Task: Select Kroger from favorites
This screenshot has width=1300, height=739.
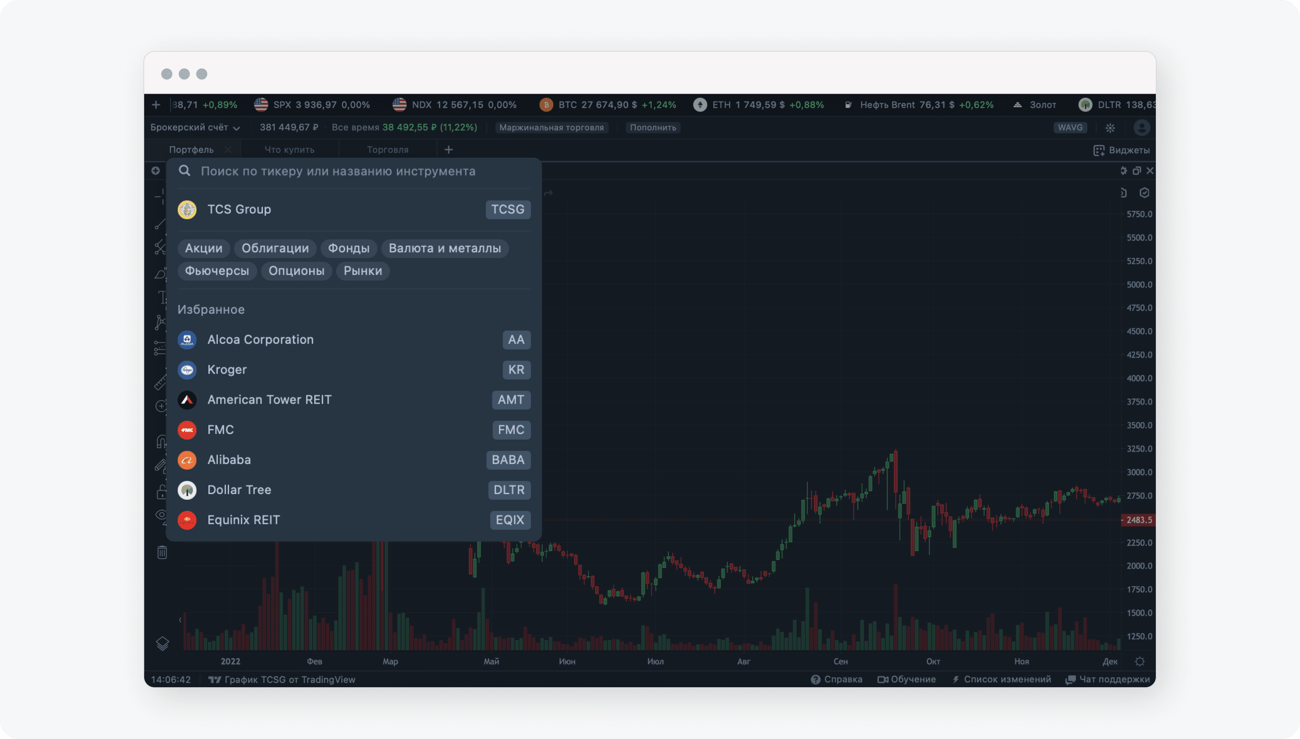Action: coord(354,369)
